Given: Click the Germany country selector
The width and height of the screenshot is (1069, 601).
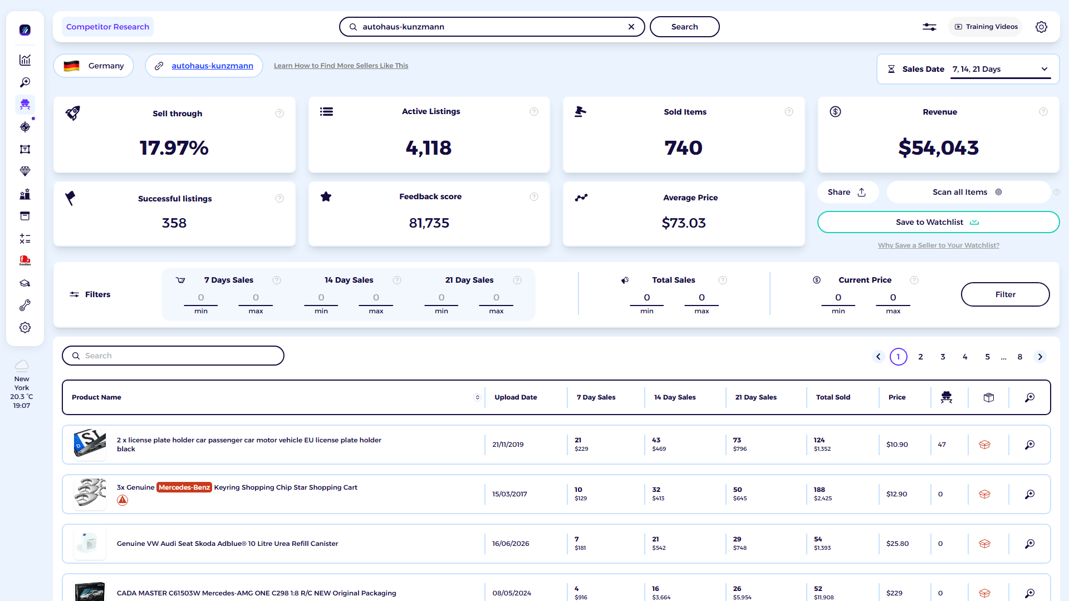Looking at the screenshot, I should click(94, 66).
